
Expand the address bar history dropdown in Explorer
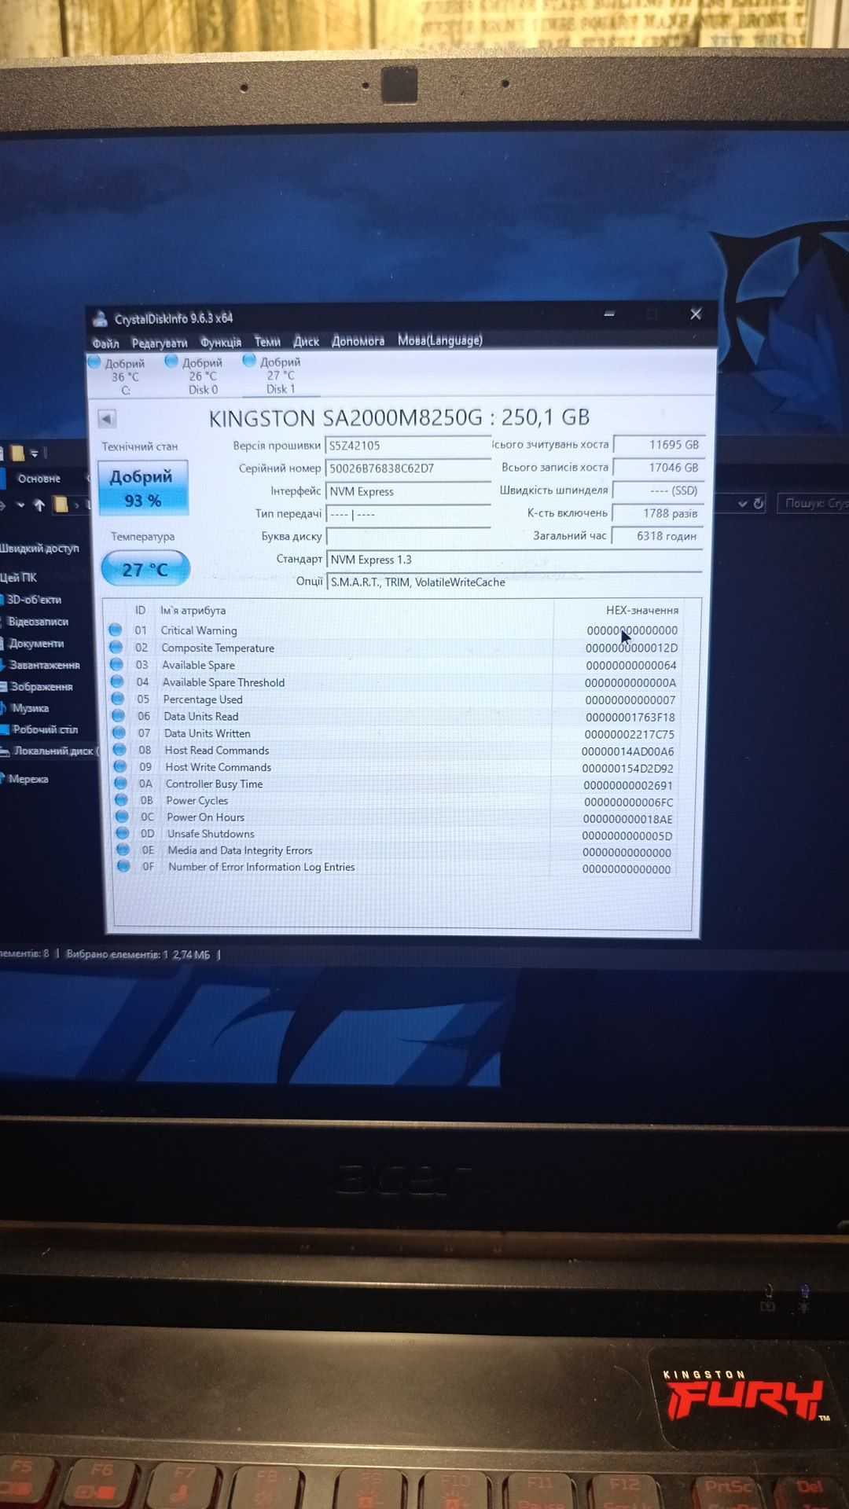click(x=742, y=504)
